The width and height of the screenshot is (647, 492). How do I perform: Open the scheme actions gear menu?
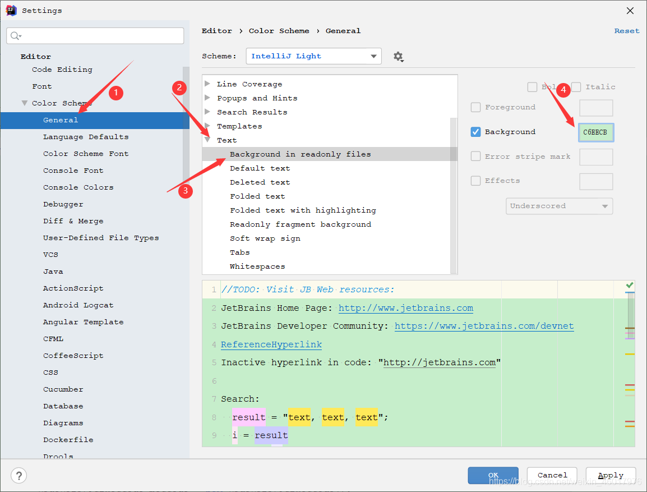398,57
